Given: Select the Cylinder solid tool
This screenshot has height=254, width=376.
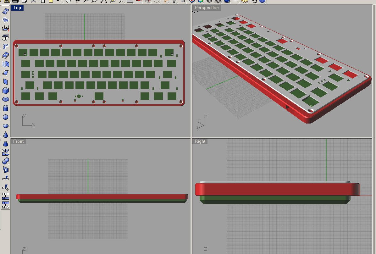Looking at the screenshot, I should (x=6, y=108).
